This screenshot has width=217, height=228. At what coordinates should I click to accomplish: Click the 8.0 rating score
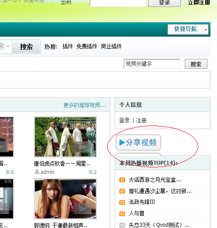click(x=10, y=172)
